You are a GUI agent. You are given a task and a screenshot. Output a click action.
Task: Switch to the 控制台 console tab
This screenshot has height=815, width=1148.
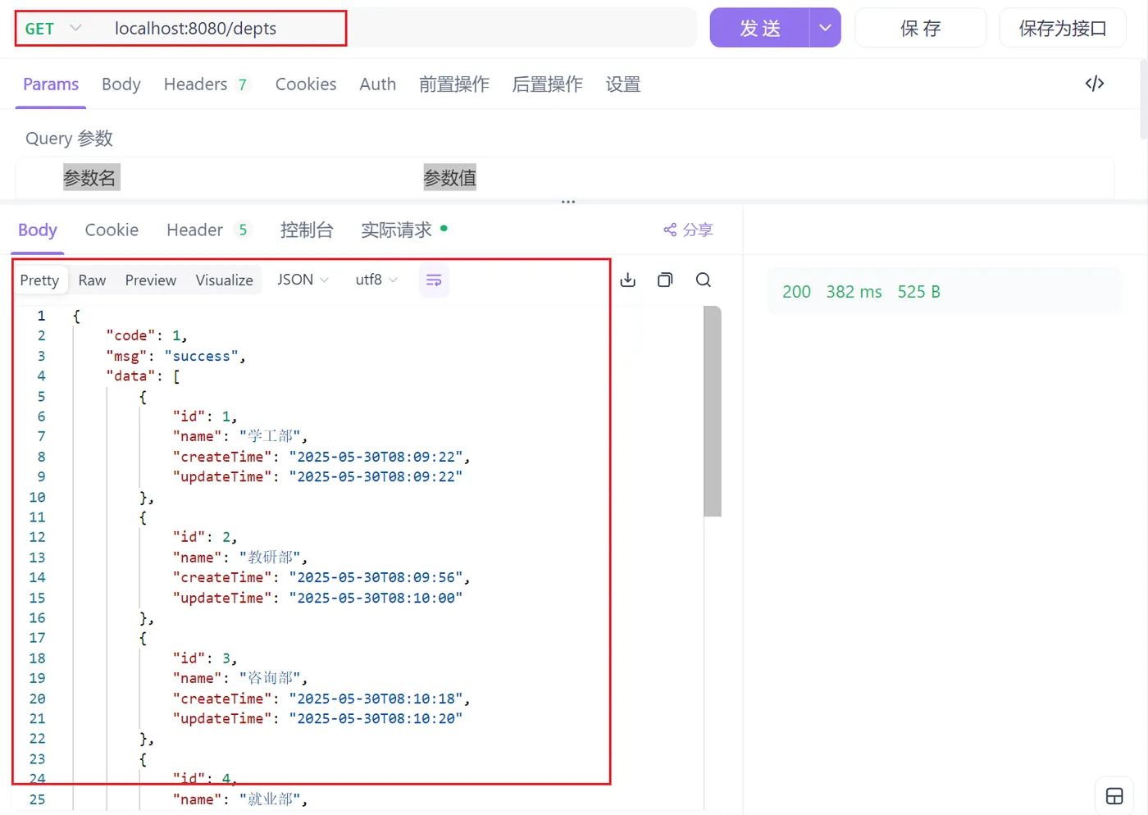click(307, 230)
